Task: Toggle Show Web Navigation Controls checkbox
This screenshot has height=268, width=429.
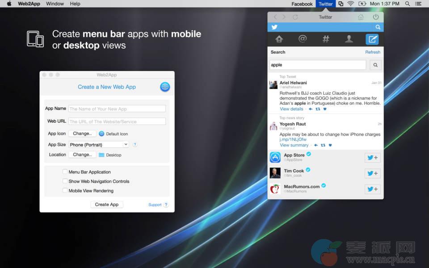Action: click(x=65, y=181)
